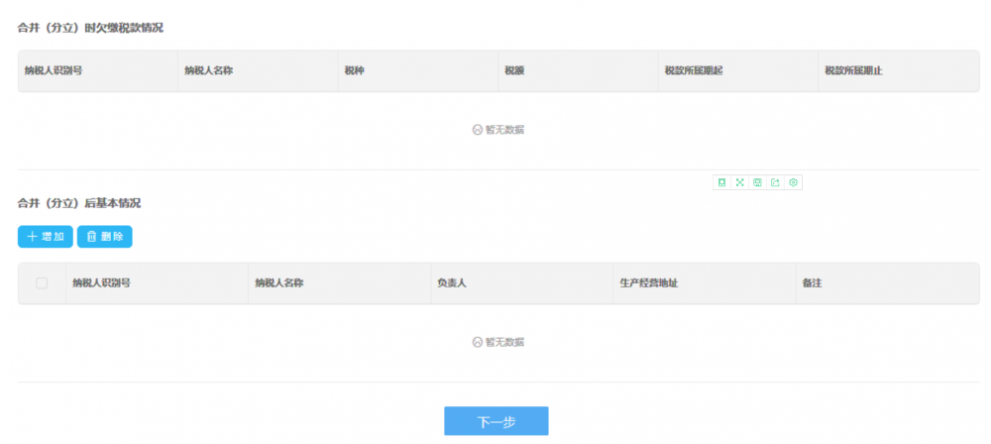Click the green save disk icon
This screenshot has width=991, height=444.
pos(757,182)
